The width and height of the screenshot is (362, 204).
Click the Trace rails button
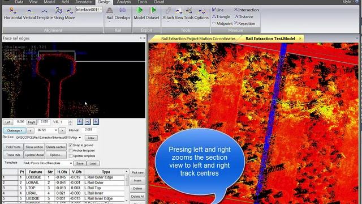click(x=13, y=155)
